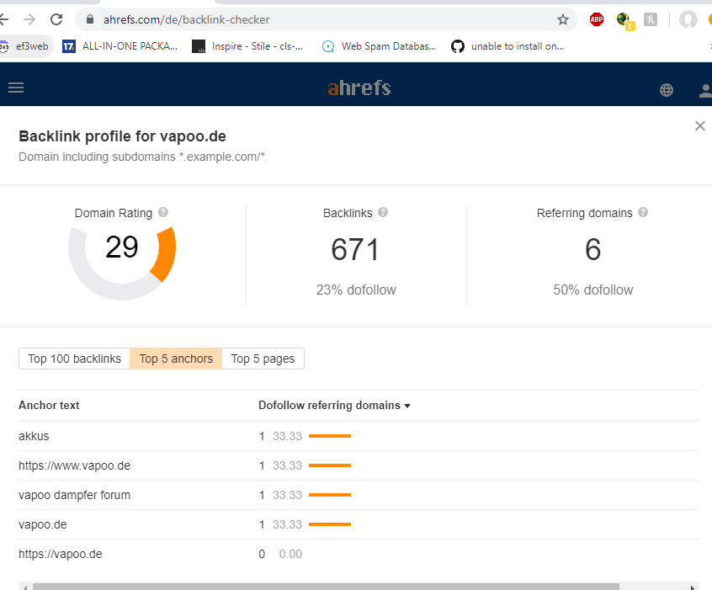Viewport: 712px width, 590px height.
Task: Click the address bar URL field
Action: coord(320,19)
